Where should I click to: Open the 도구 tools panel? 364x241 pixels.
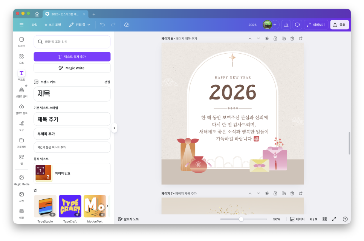pyautogui.click(x=21, y=126)
